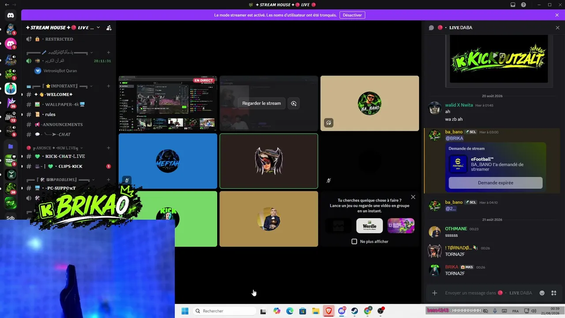The width and height of the screenshot is (565, 318).
Task: Open Copilot from taskbar
Action: (x=277, y=311)
